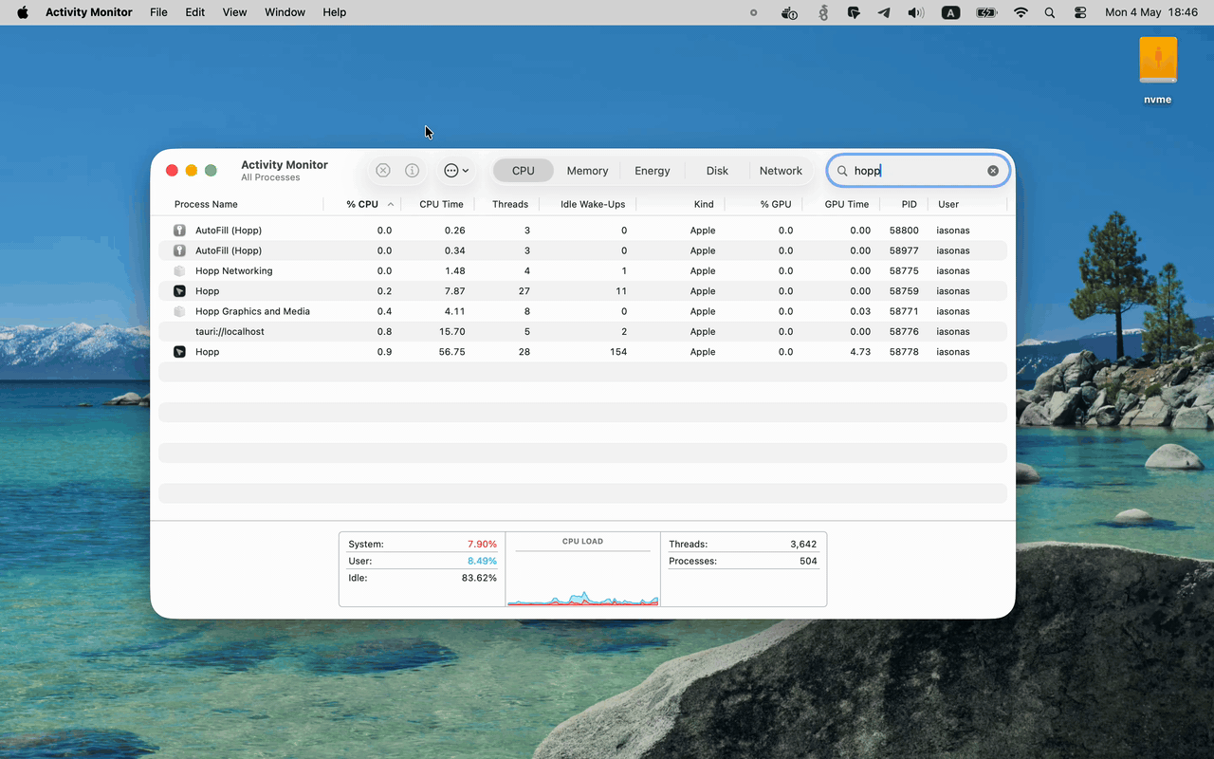Viewport: 1214px width, 759px height.
Task: Select the nvme drive on the desktop
Action: click(1157, 71)
